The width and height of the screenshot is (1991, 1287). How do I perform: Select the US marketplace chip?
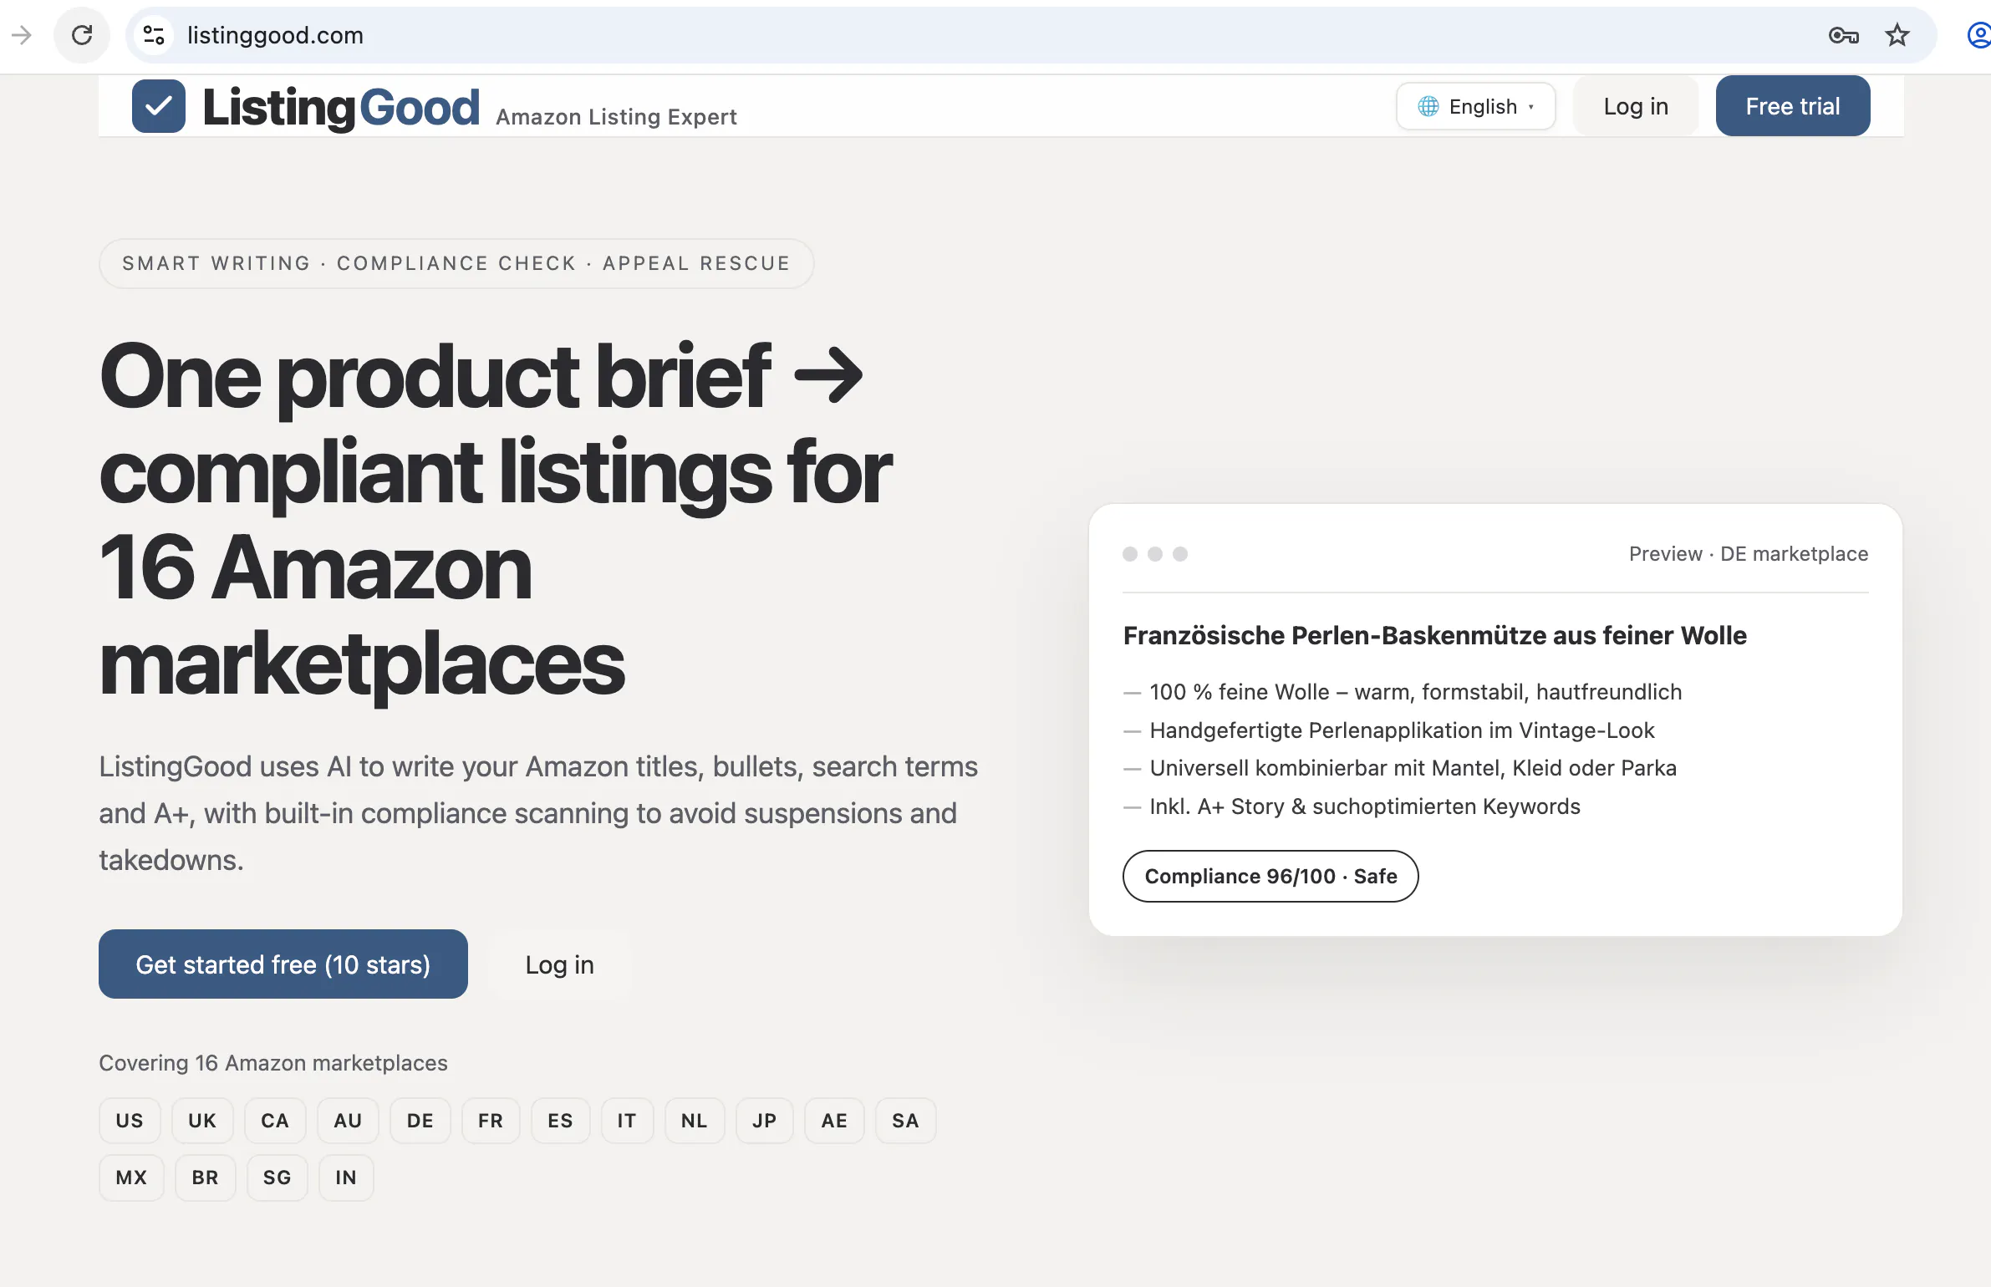point(130,1121)
